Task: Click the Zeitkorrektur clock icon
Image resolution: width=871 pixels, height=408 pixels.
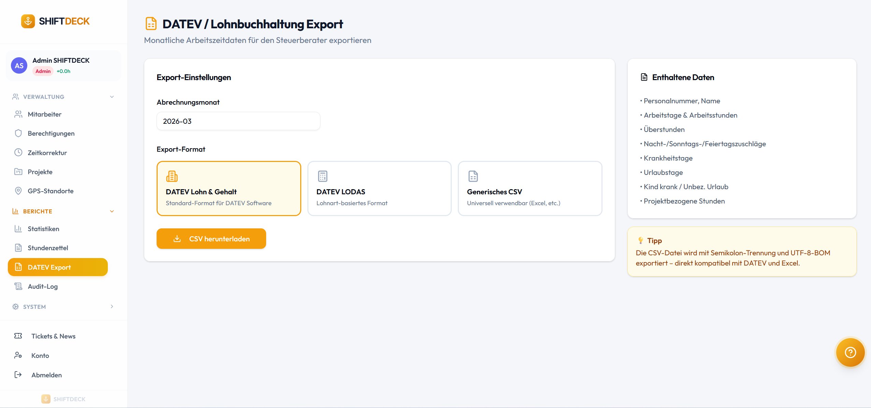Action: pos(18,152)
